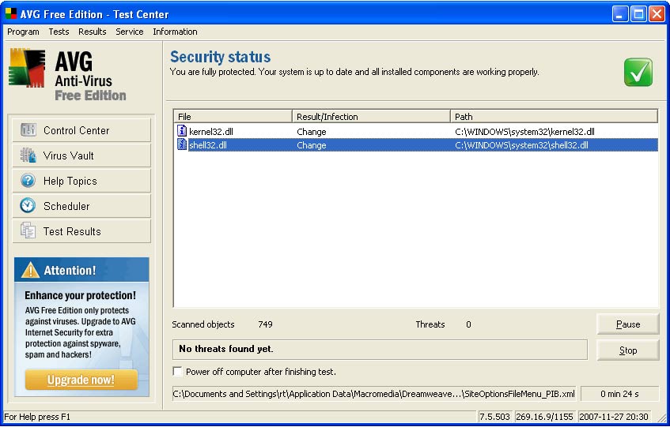The image size is (670, 427).
Task: Click the Scheduler clock icon
Action: click(x=28, y=205)
